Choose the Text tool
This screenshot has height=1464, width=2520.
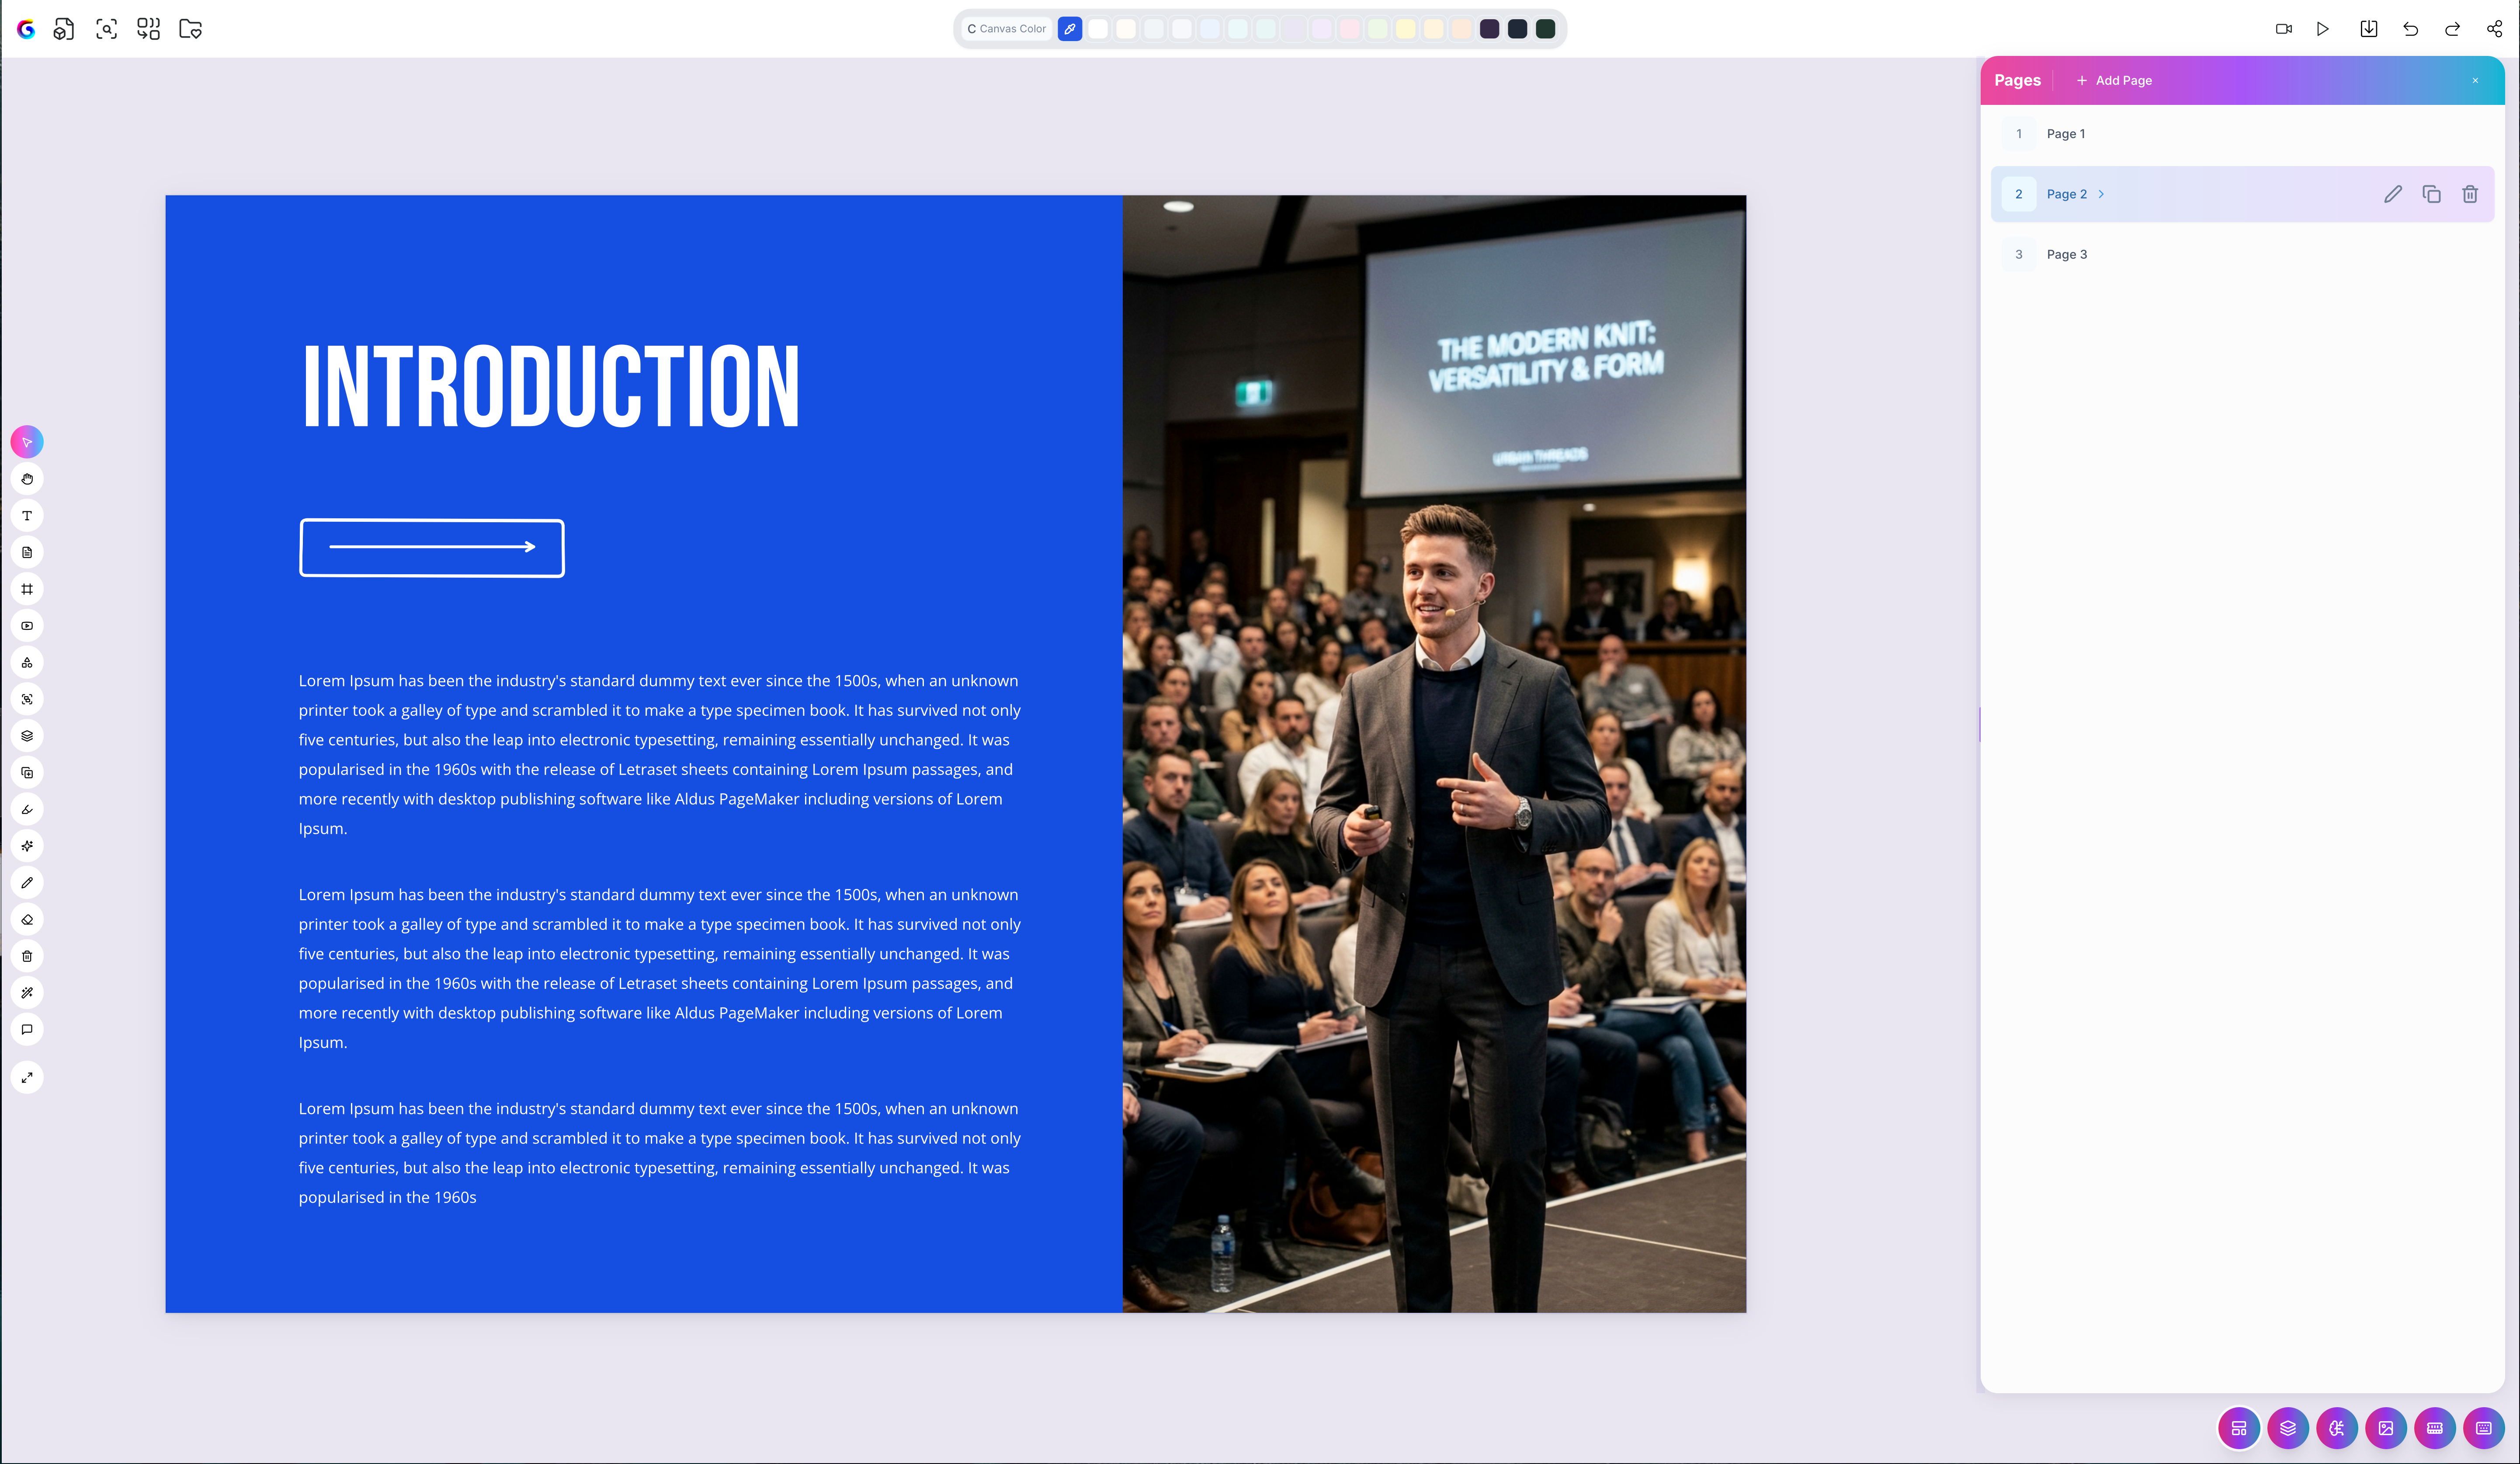pyautogui.click(x=27, y=516)
